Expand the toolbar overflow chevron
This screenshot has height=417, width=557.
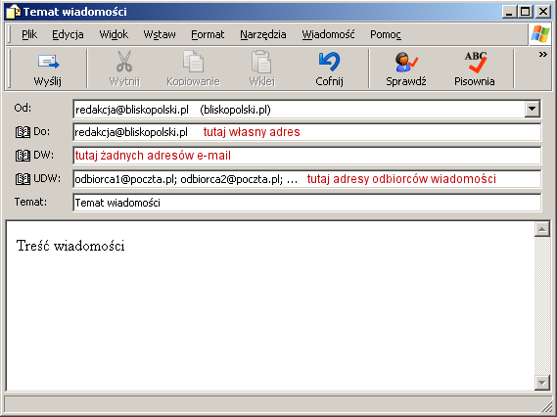click(x=542, y=55)
